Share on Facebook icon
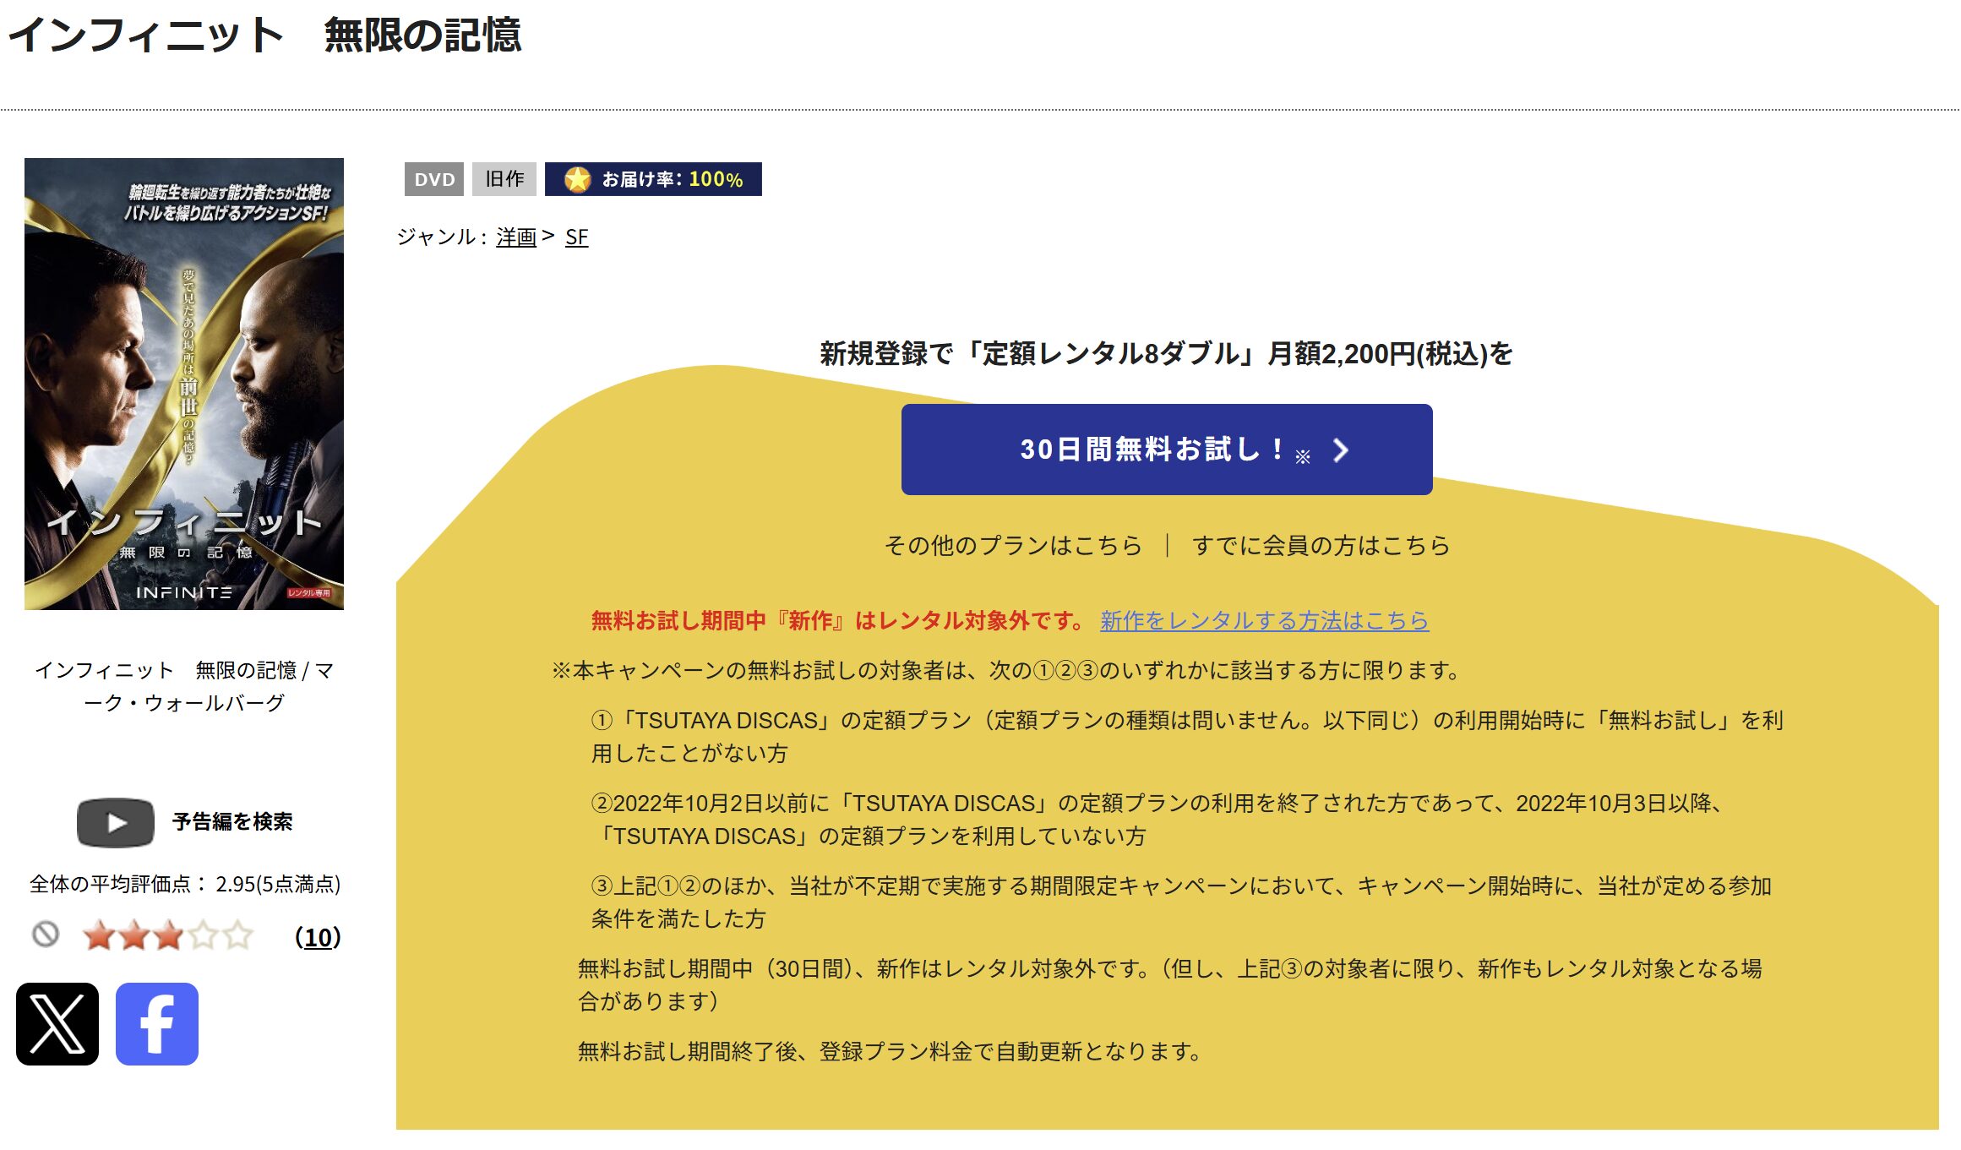1961x1150 pixels. pyautogui.click(x=157, y=1023)
